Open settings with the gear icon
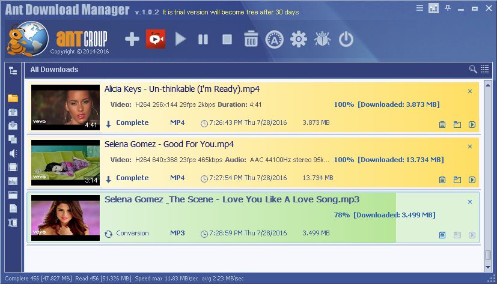The width and height of the screenshot is (497, 284). coord(299,39)
